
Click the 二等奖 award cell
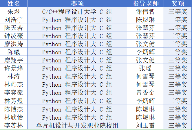pos(178,27)
